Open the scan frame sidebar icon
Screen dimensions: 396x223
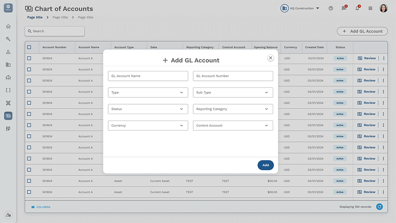pos(8,103)
